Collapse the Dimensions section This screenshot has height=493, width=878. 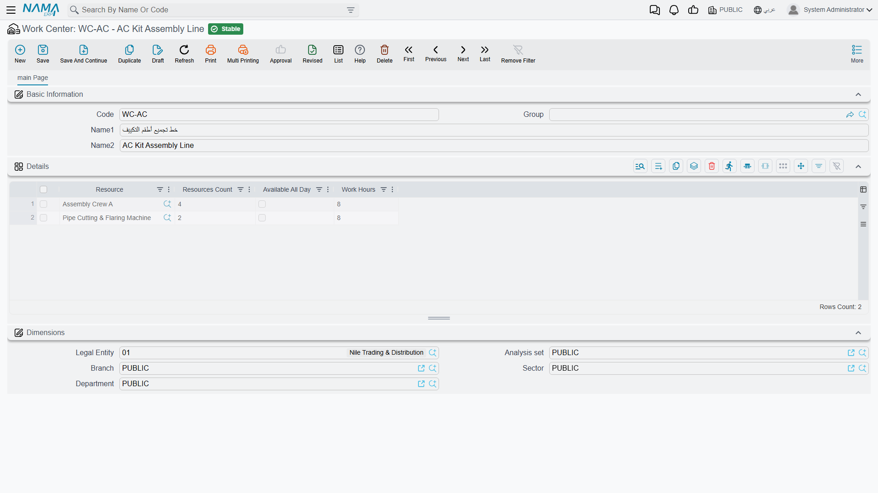pos(858,333)
